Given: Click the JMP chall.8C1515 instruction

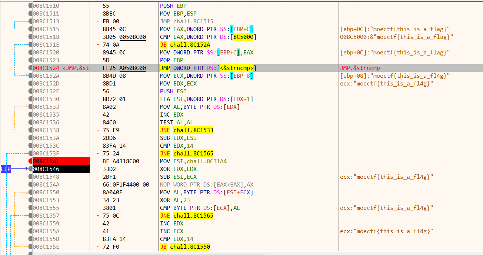Looking at the screenshot, I should [186, 21].
